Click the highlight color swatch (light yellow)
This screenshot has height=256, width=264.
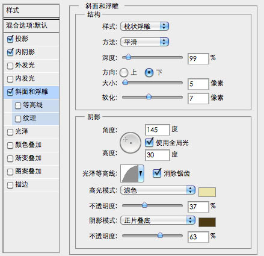207,192
